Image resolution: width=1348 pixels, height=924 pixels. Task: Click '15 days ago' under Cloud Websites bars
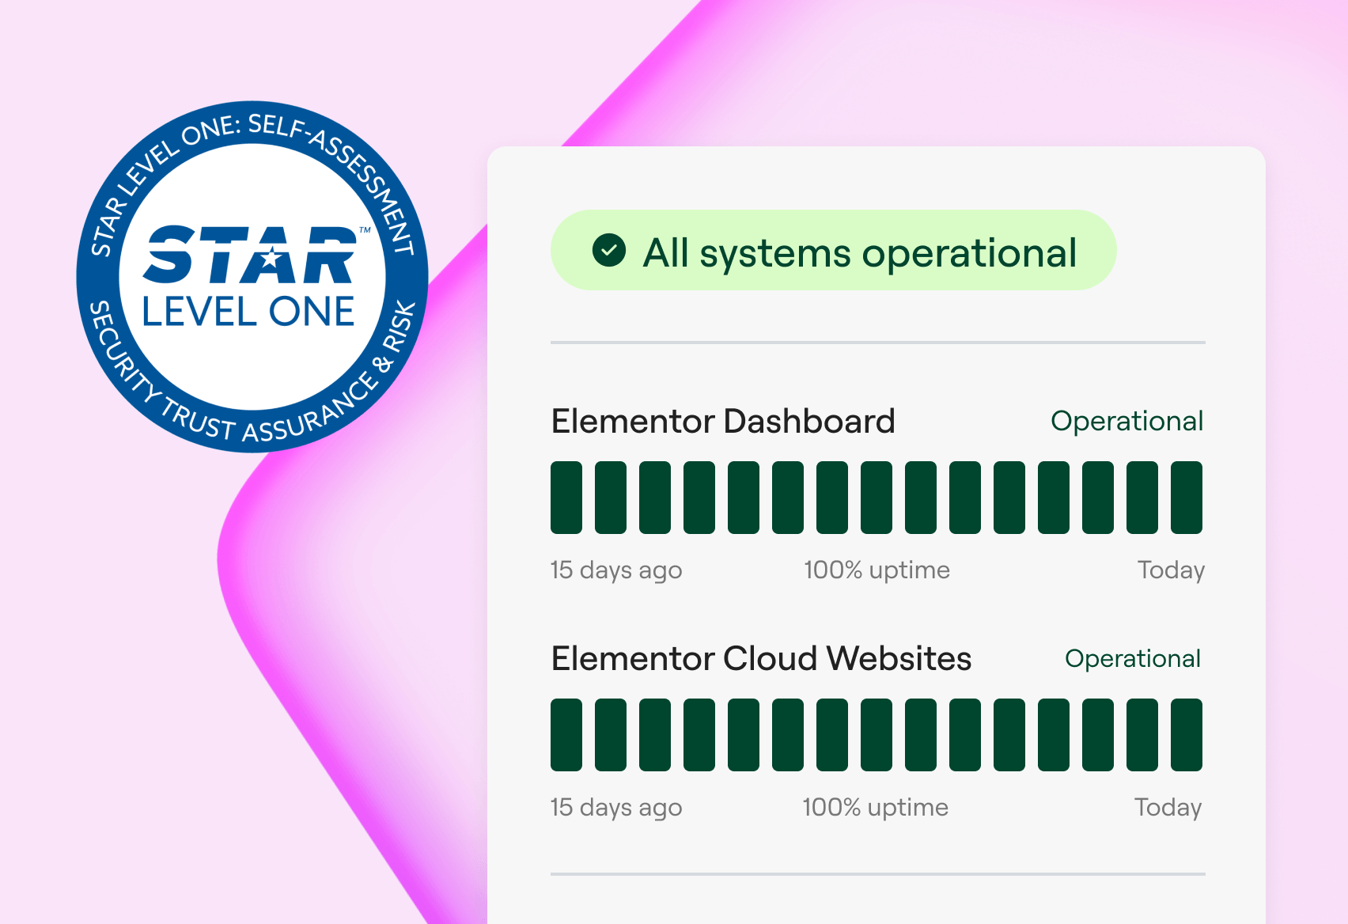(x=615, y=807)
